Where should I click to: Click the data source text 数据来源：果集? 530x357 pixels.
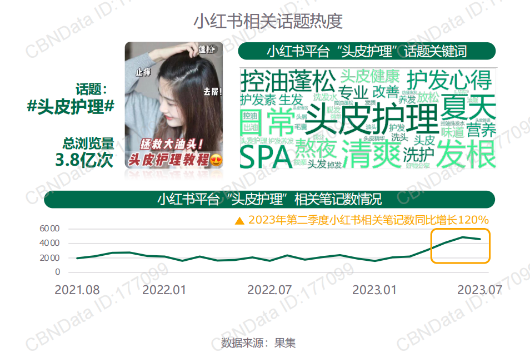tap(258, 343)
